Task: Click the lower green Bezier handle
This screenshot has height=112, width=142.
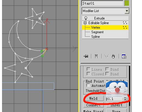Action: pos(42,56)
